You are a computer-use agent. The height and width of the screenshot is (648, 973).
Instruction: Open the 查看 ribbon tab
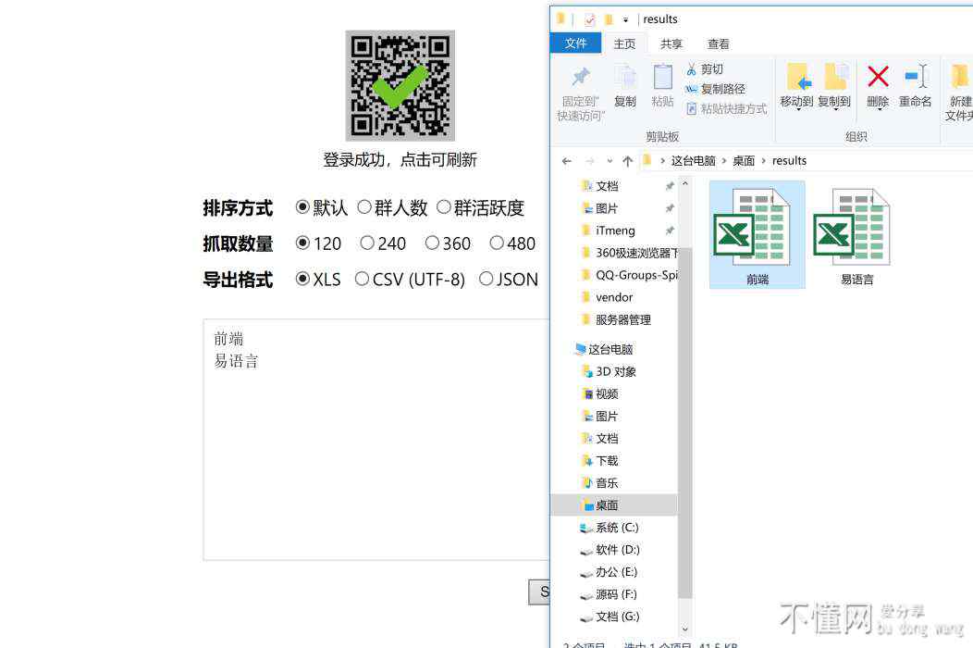point(719,44)
